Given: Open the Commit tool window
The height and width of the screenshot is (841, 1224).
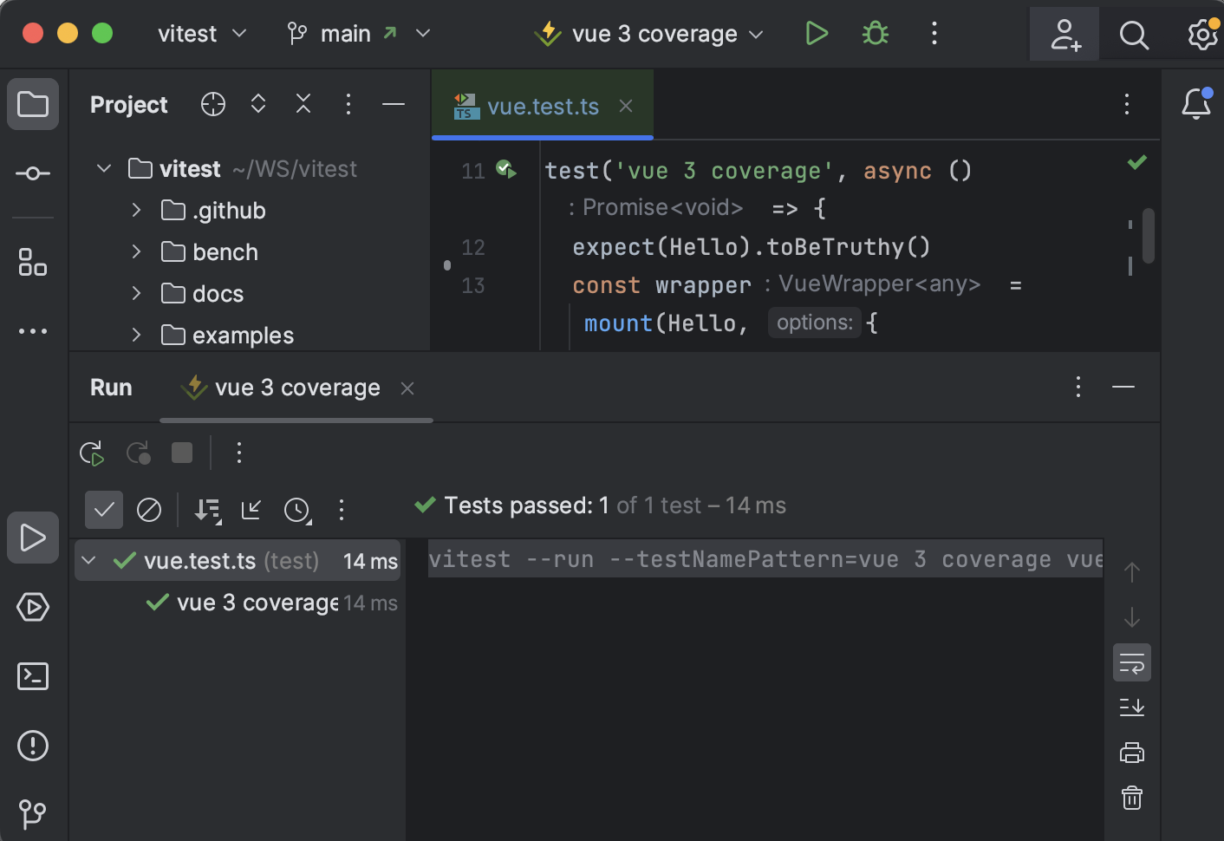Looking at the screenshot, I should pyautogui.click(x=32, y=173).
